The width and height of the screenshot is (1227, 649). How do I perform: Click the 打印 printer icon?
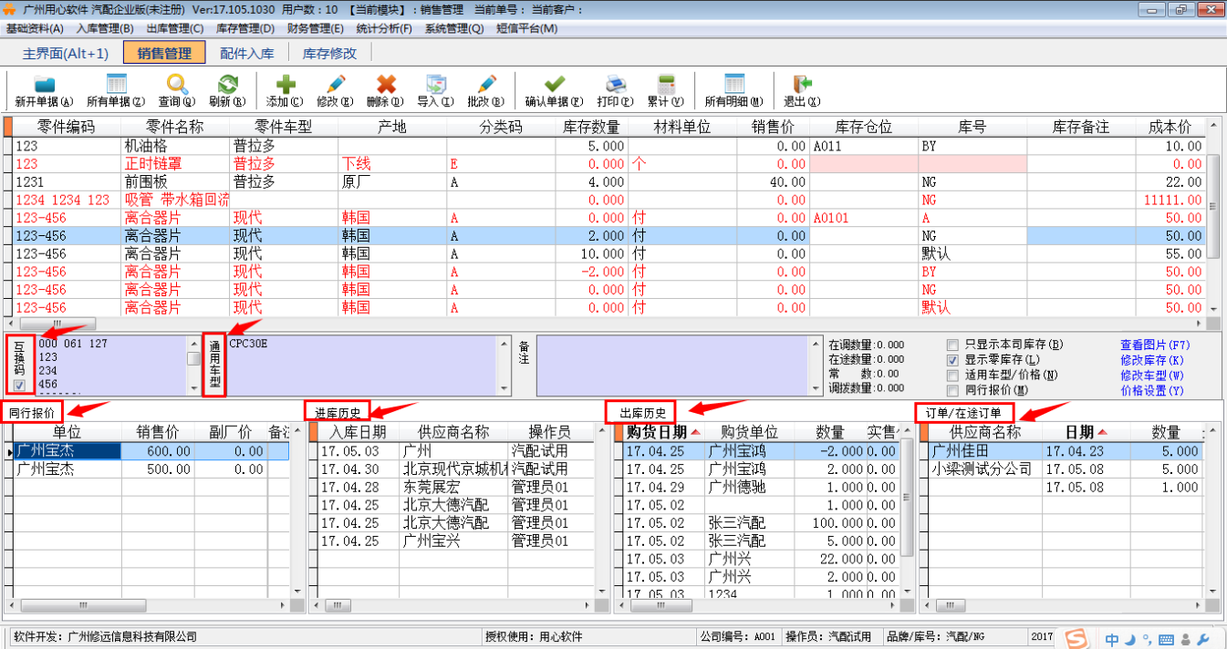615,91
